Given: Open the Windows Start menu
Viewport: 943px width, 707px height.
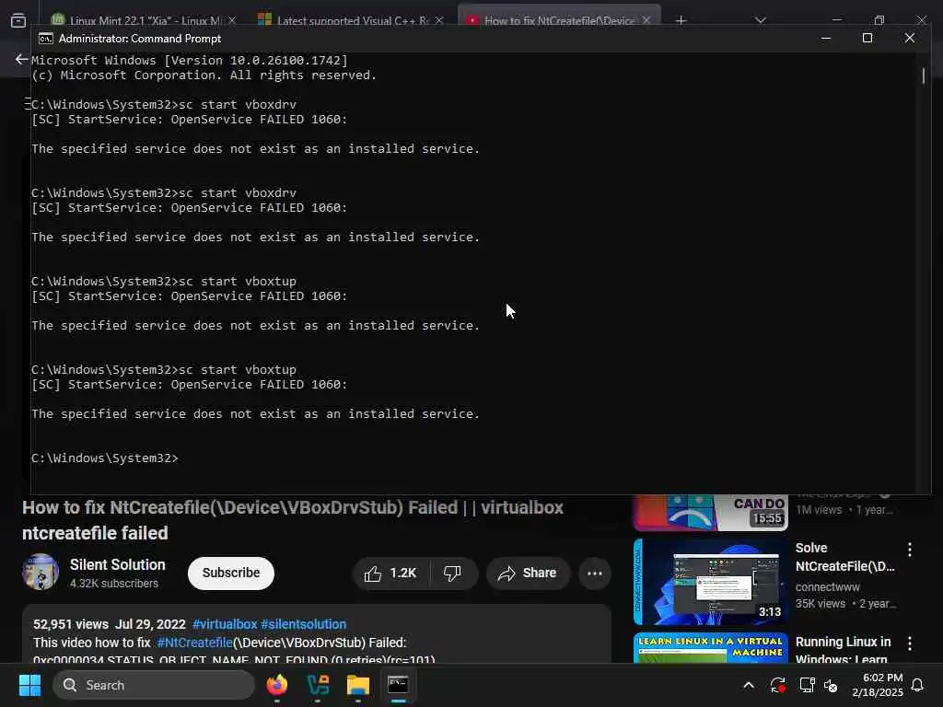Looking at the screenshot, I should [x=29, y=685].
